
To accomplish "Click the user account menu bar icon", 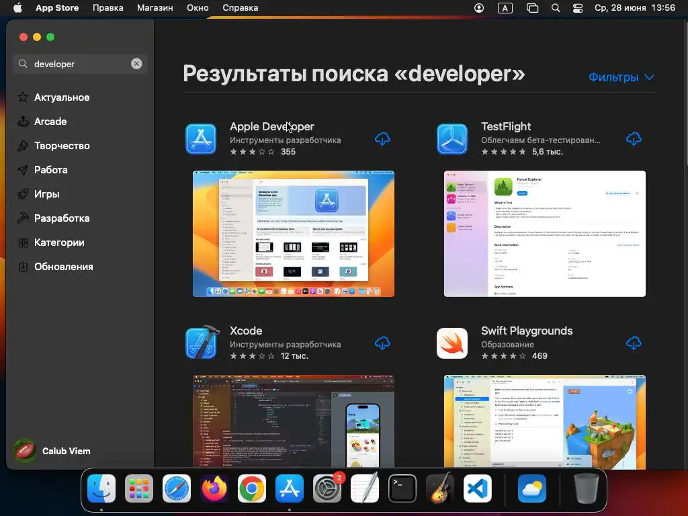I will (x=479, y=8).
